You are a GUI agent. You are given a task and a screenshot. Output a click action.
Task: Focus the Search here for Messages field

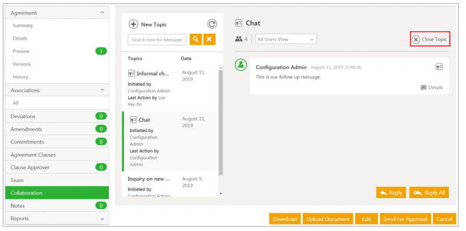point(157,39)
